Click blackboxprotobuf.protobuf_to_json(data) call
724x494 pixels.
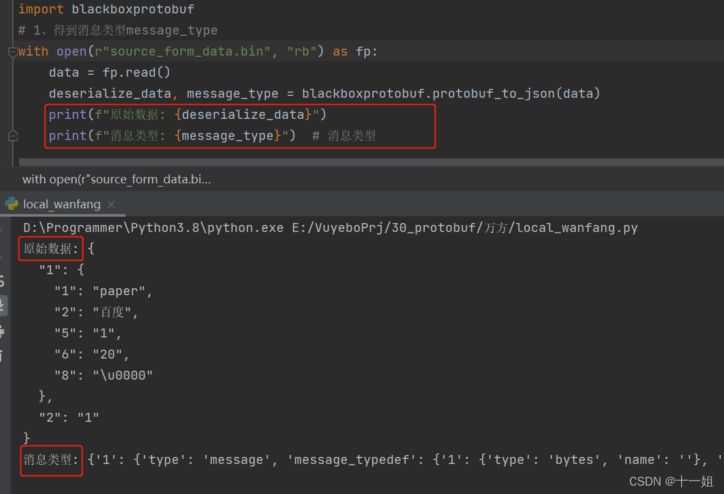click(451, 94)
